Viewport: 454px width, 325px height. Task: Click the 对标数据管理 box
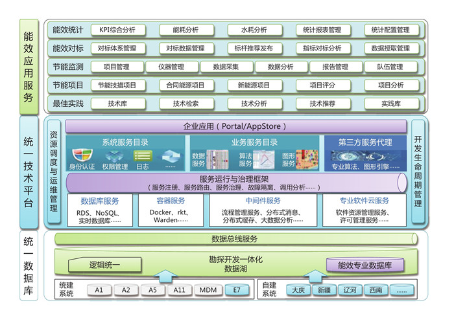click(185, 48)
